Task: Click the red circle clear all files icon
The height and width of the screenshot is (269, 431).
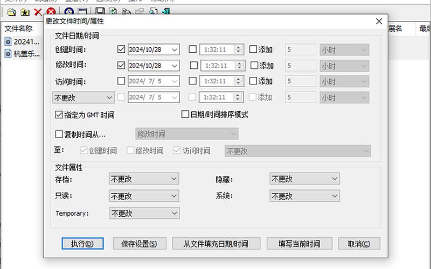Action: [51, 11]
